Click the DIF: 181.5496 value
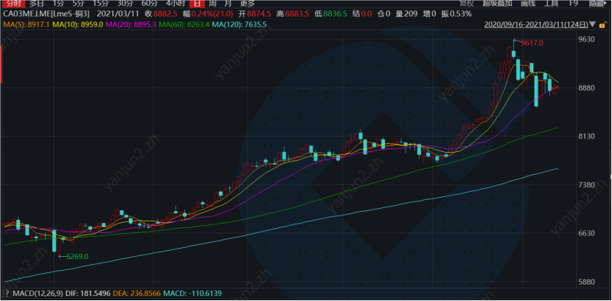The image size is (612, 301). [88, 292]
